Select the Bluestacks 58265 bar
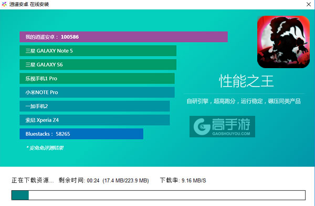Image resolution: width=315 pixels, height=206 pixels. (x=81, y=134)
